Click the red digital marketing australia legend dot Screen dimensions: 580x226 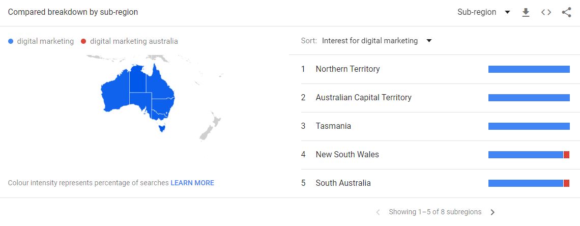(83, 41)
